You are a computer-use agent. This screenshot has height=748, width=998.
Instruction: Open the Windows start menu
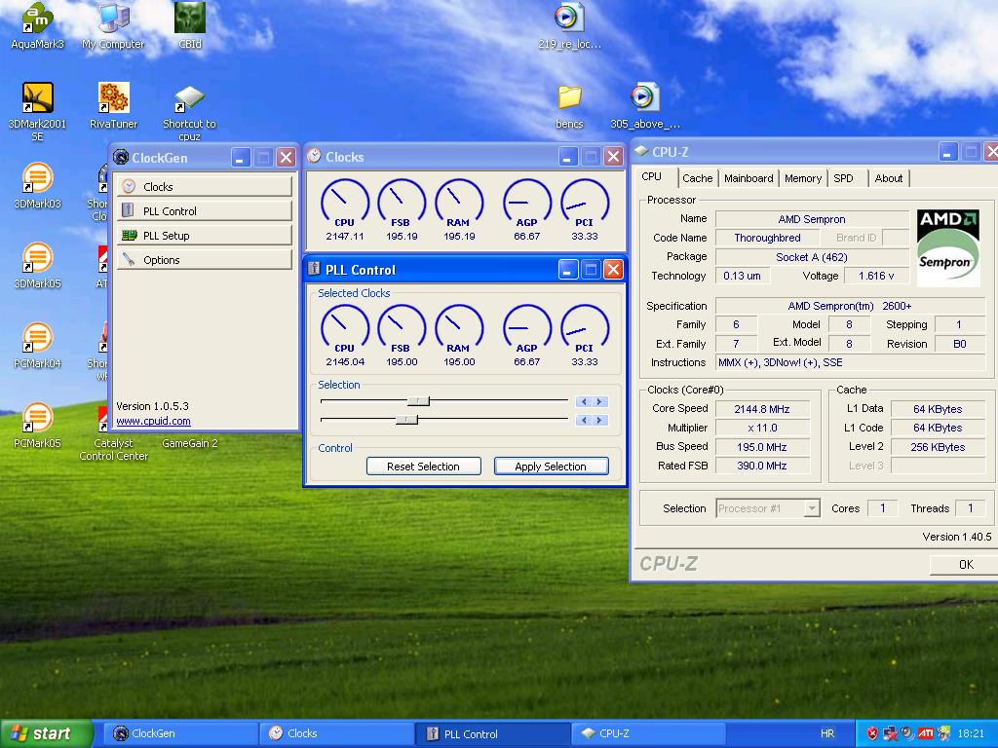pos(46,733)
